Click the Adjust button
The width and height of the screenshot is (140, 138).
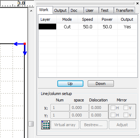122,125
